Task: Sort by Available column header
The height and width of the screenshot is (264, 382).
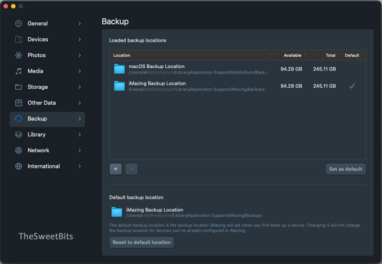Action: tap(292, 55)
